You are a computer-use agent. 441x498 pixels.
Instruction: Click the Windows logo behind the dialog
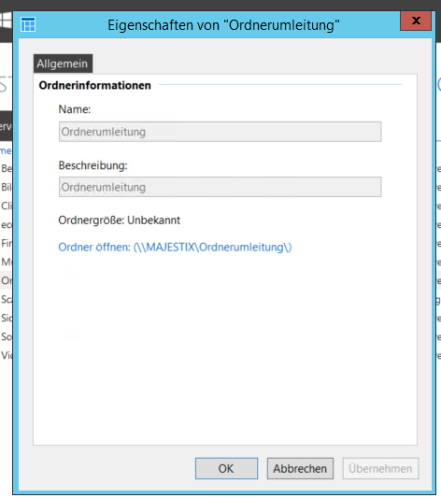point(6,21)
